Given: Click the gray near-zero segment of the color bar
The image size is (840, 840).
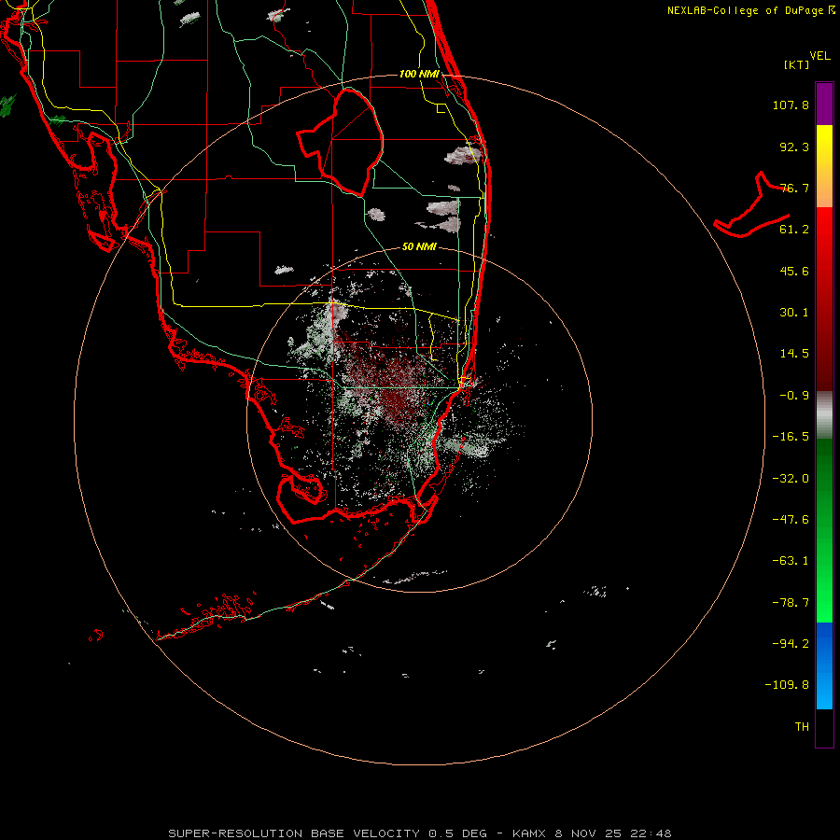Looking at the screenshot, I should pyautogui.click(x=824, y=415).
